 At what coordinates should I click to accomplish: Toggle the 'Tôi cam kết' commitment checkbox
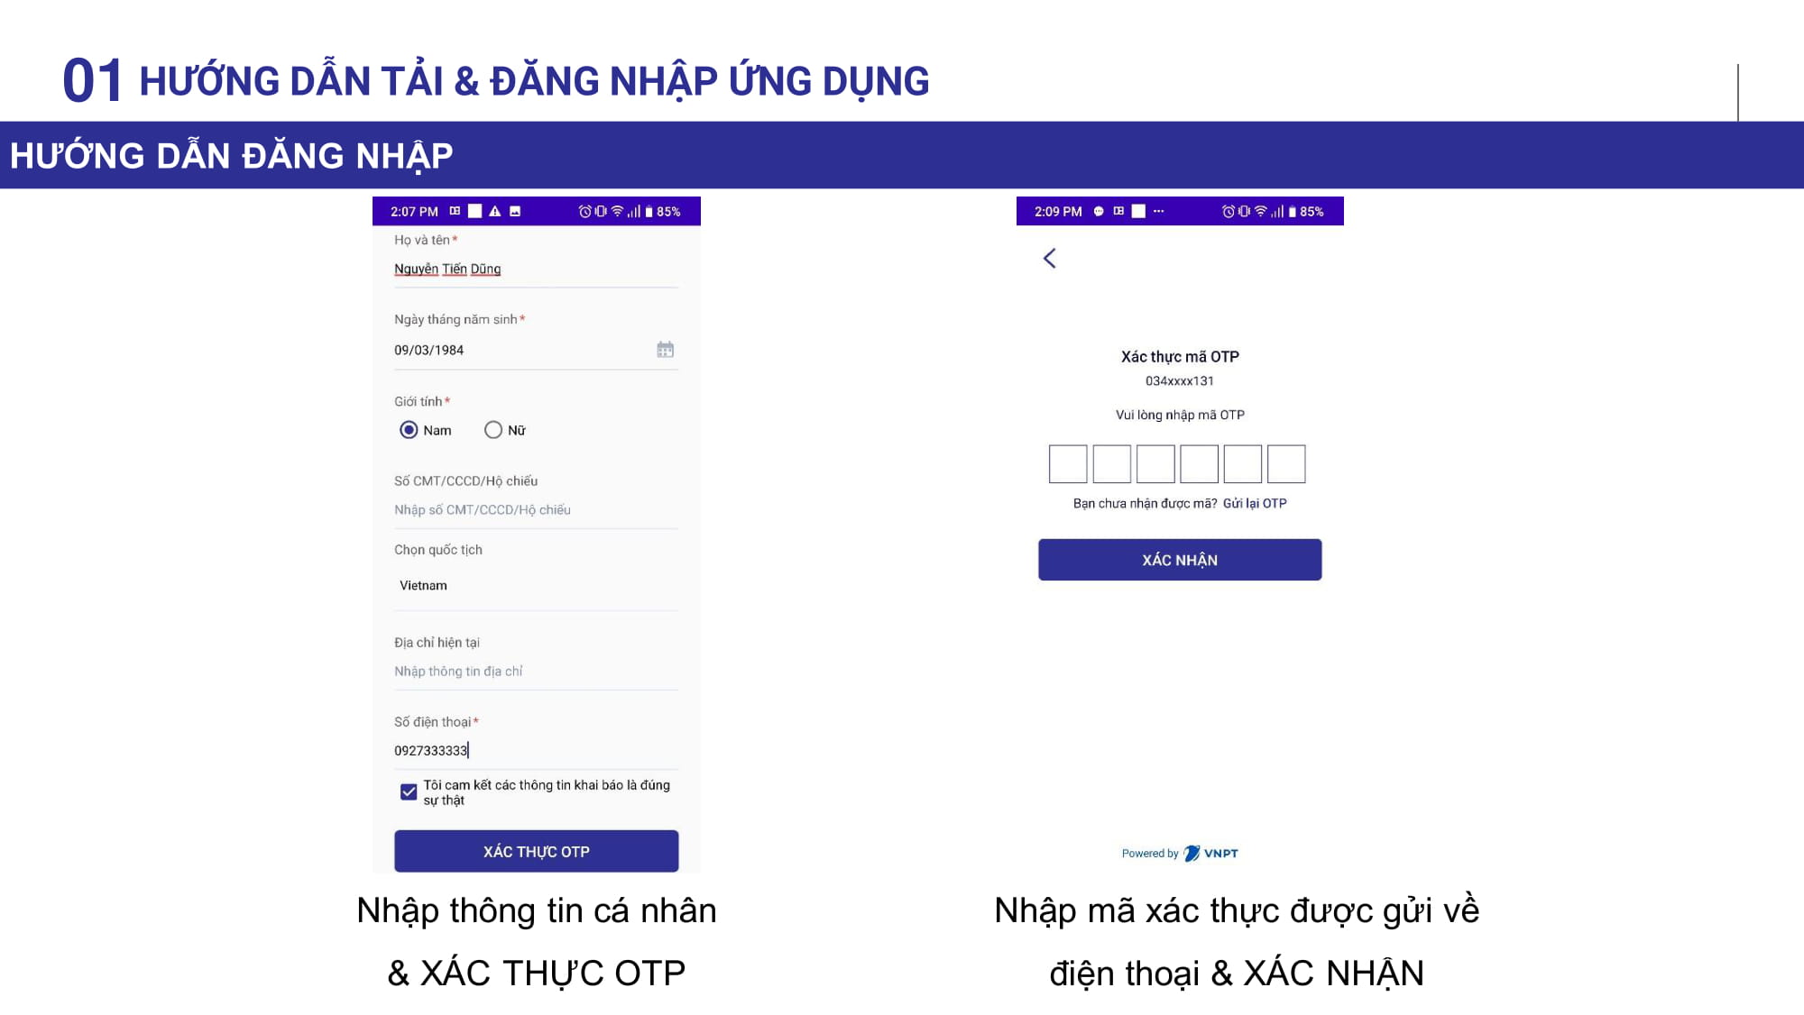pos(409,791)
